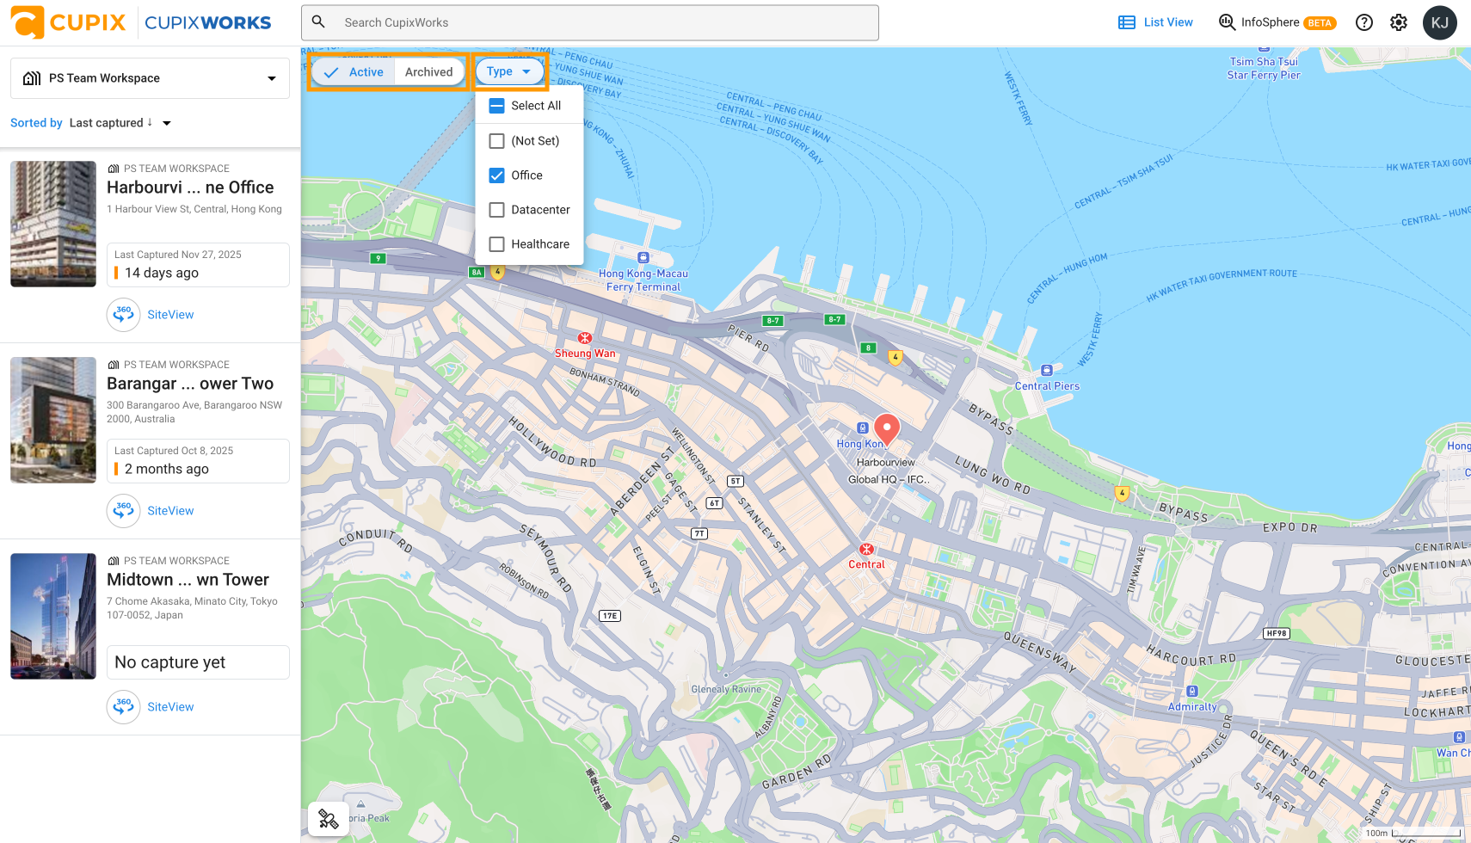Click Select All label in Type menu
The width and height of the screenshot is (1471, 843).
pos(536,106)
